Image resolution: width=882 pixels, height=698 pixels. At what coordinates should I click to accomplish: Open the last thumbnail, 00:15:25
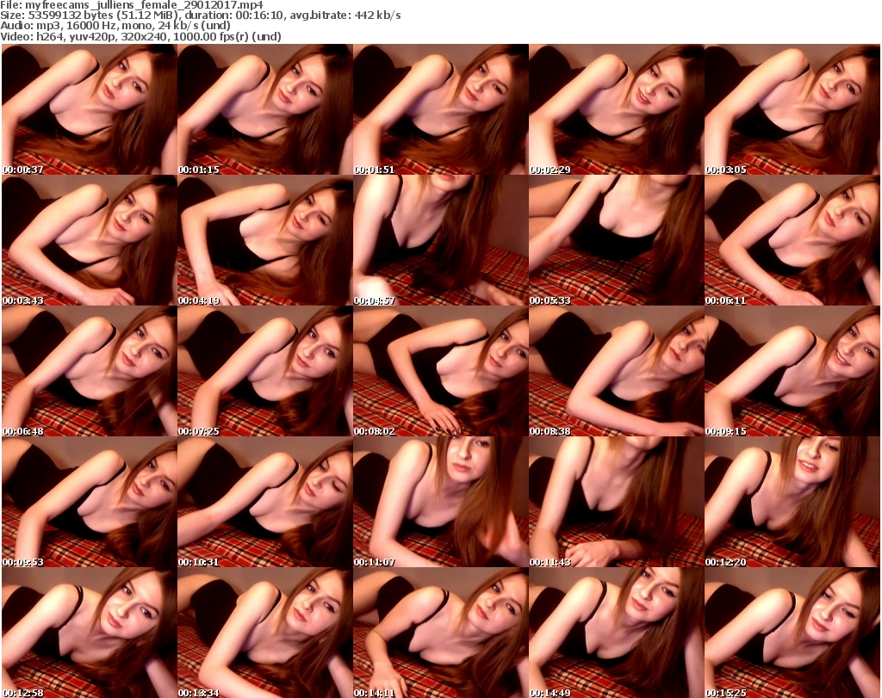tap(792, 633)
